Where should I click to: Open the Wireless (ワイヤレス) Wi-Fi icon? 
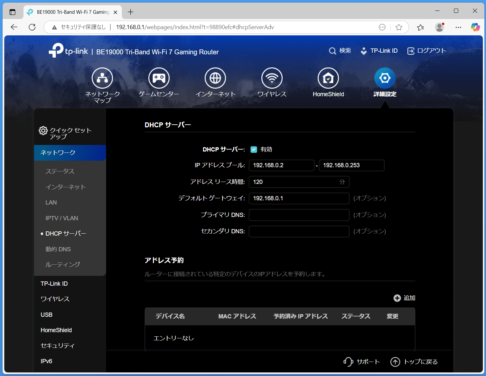(x=272, y=78)
